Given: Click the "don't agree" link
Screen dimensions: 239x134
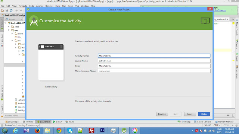Looking at the screenshot, I should (220, 10).
